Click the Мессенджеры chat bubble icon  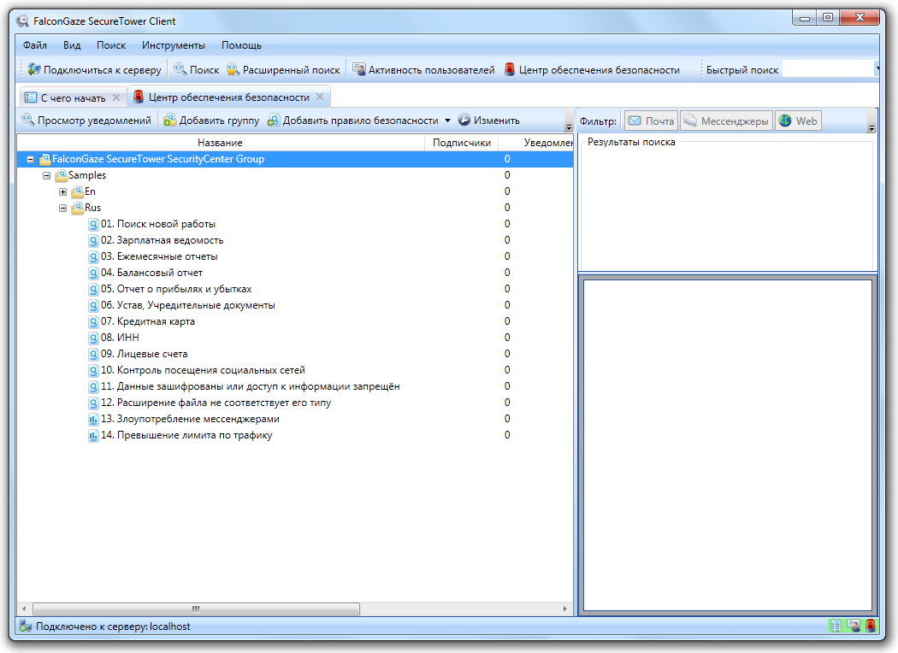point(690,121)
